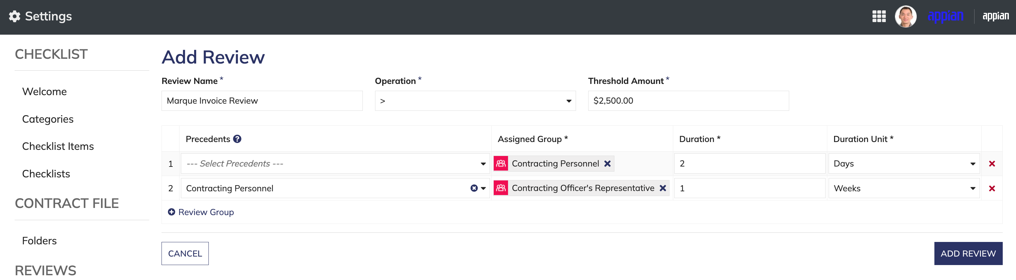Click the white Appian logo
The image size is (1016, 280).
(x=996, y=16)
